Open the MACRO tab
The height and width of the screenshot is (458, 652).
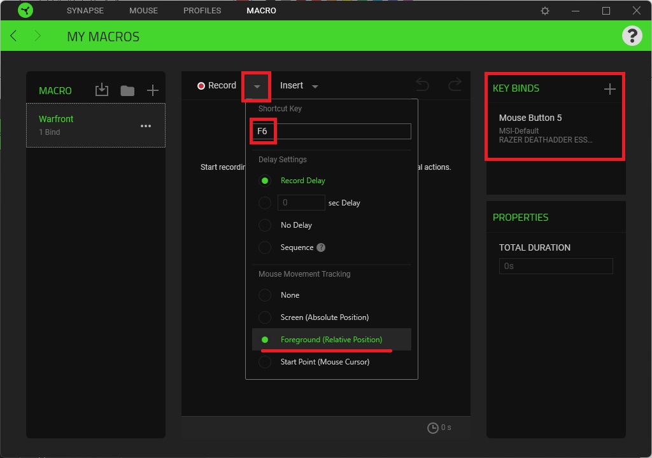261,10
